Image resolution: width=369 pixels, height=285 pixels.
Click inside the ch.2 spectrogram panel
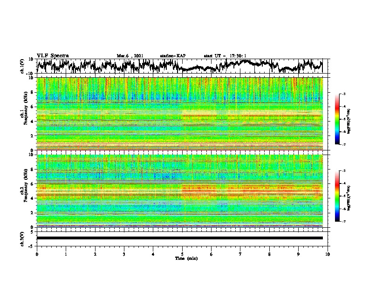[x=179, y=191]
